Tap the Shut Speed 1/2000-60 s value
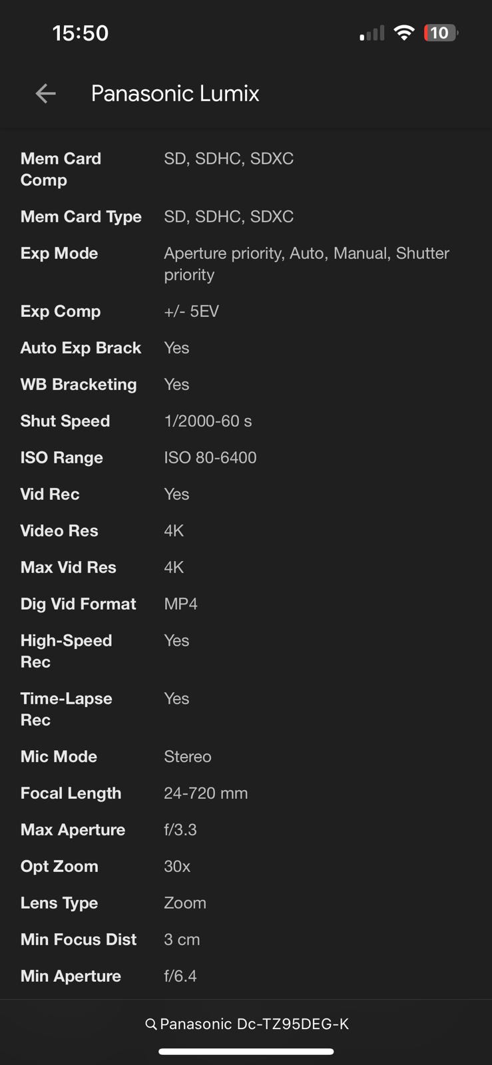The width and height of the screenshot is (492, 1065). point(208,421)
